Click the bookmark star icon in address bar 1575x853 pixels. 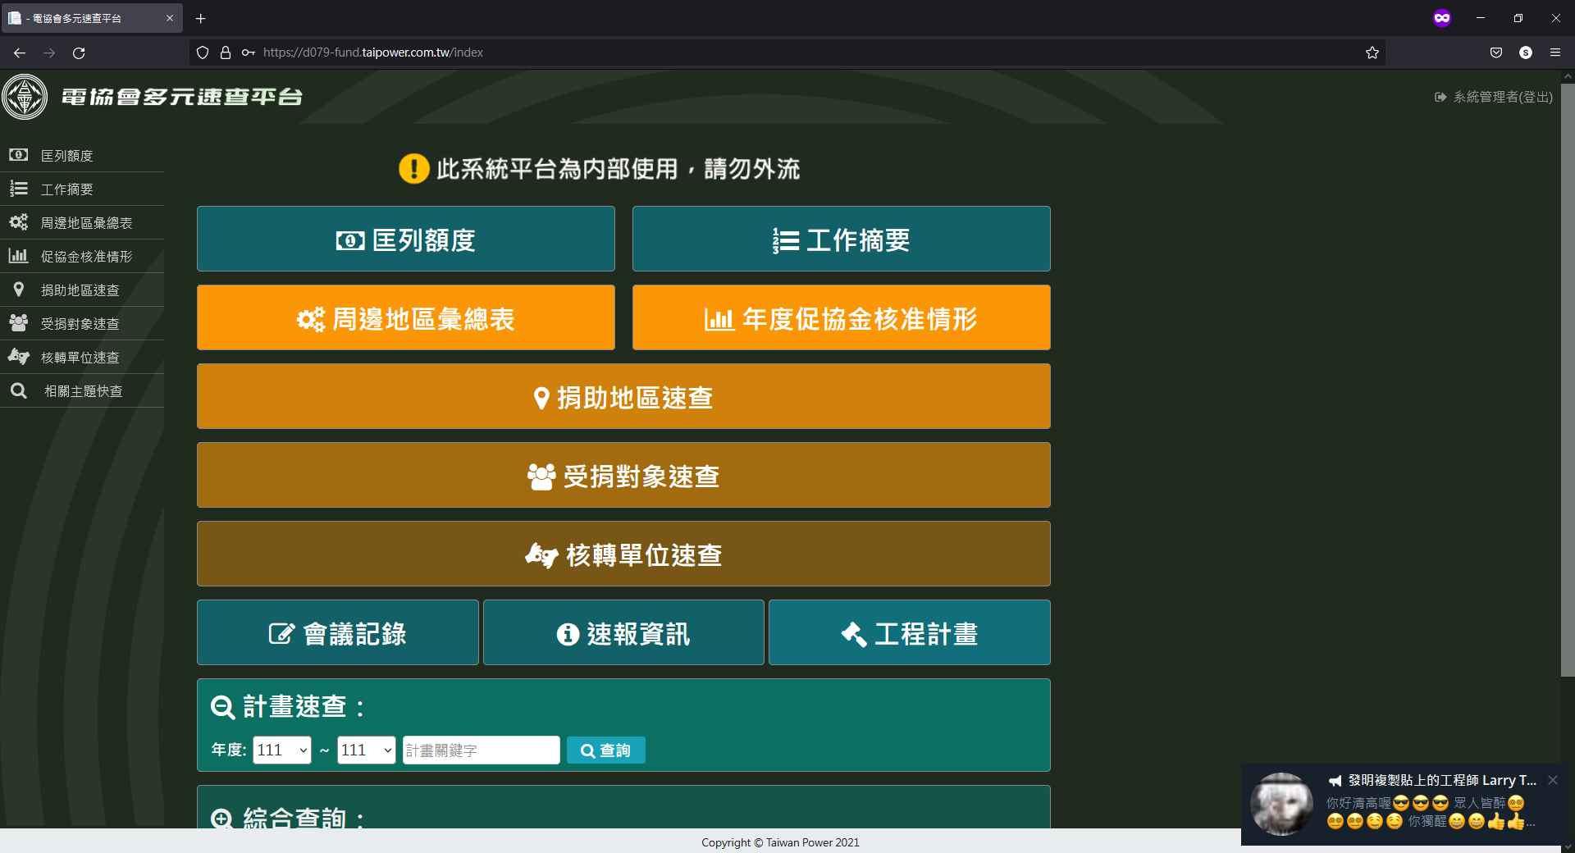point(1372,52)
